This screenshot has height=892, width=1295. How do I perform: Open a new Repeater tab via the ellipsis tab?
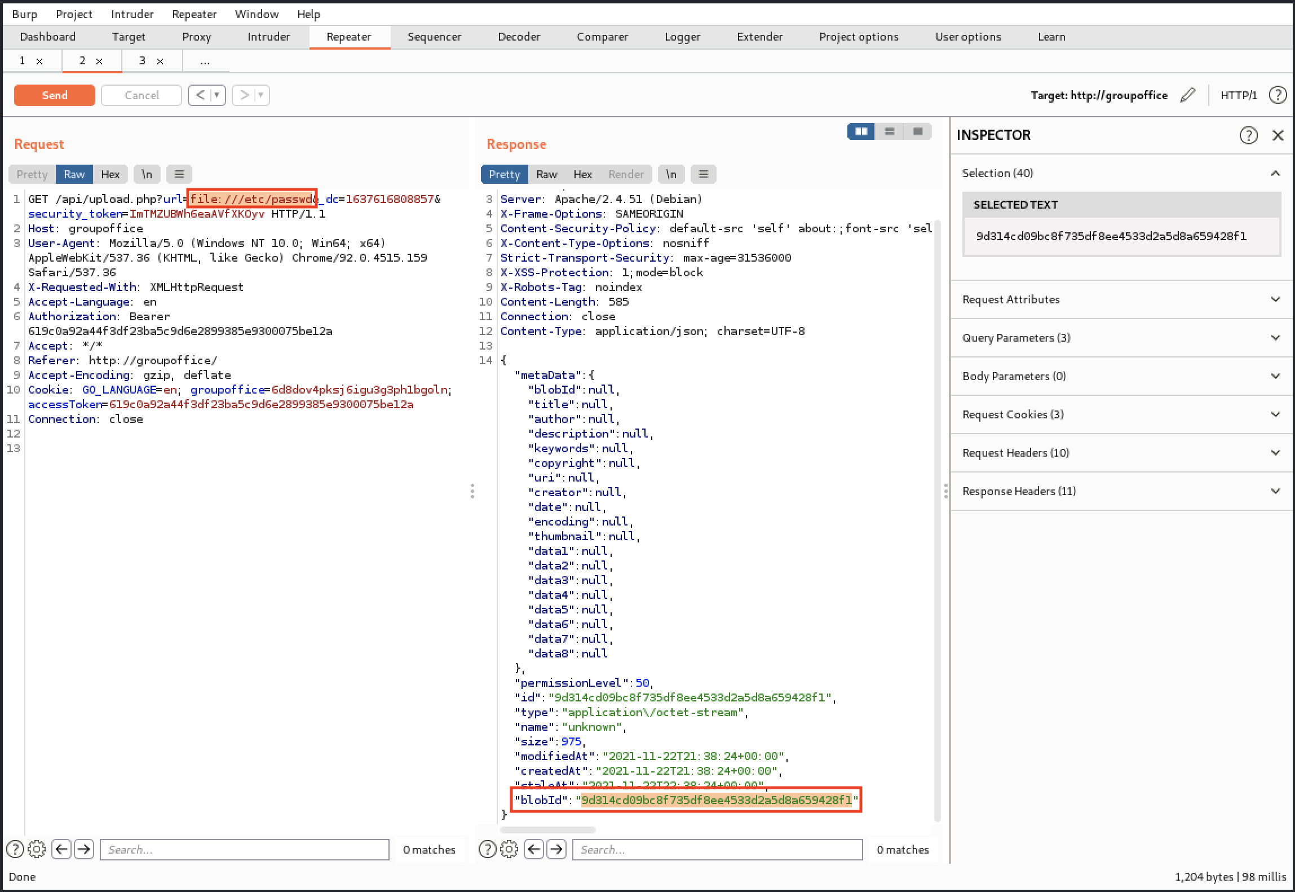[x=205, y=61]
